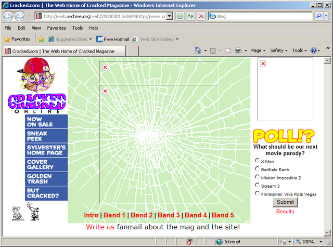Screen dimensions: 333x247
Task: Open a new blank tab
Action: coord(132,51)
